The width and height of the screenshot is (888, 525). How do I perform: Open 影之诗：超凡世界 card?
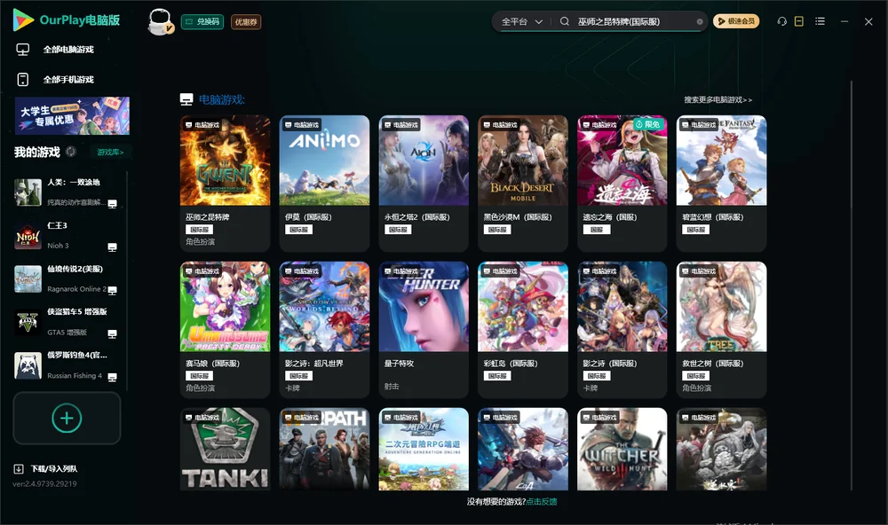pos(324,330)
